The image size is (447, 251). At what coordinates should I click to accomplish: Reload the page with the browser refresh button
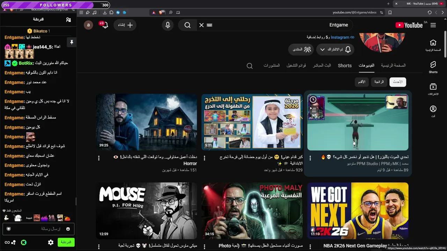pyautogui.click(x=430, y=13)
